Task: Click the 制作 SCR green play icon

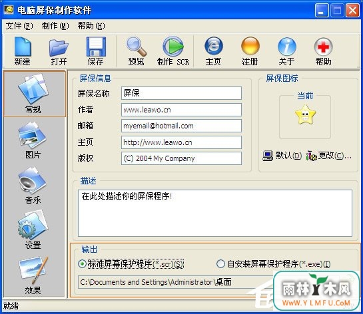Action: tap(173, 51)
